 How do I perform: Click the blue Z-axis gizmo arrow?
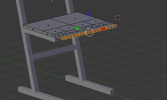click(x=89, y=14)
